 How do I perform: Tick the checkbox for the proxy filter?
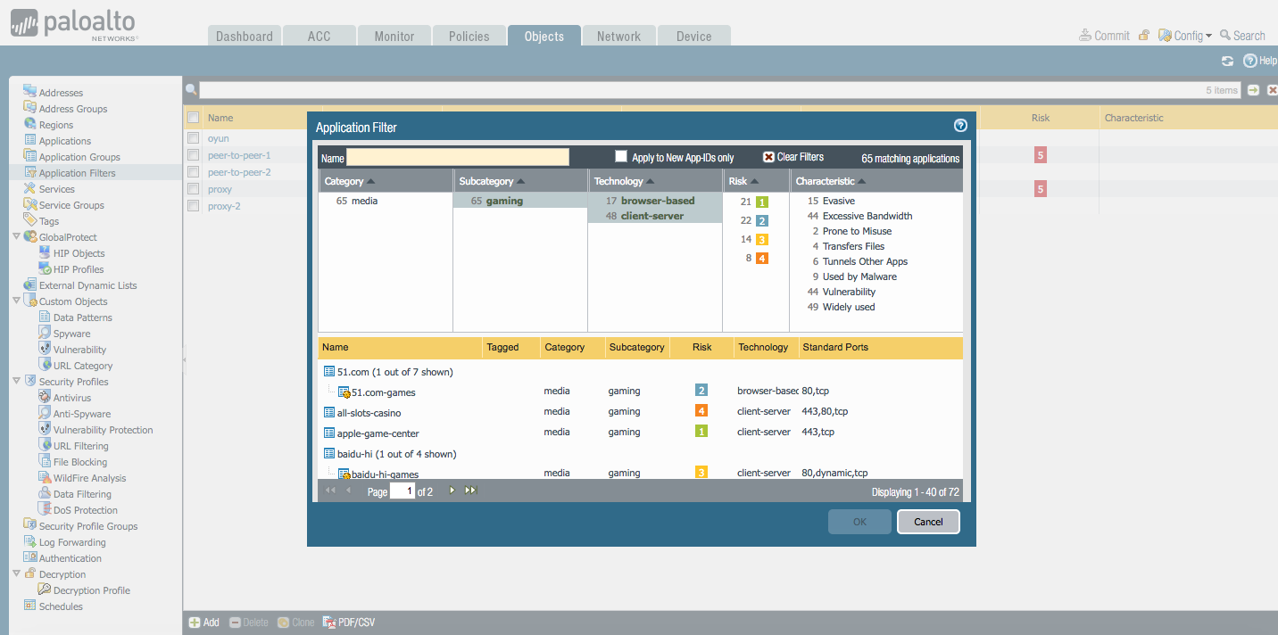coord(193,189)
